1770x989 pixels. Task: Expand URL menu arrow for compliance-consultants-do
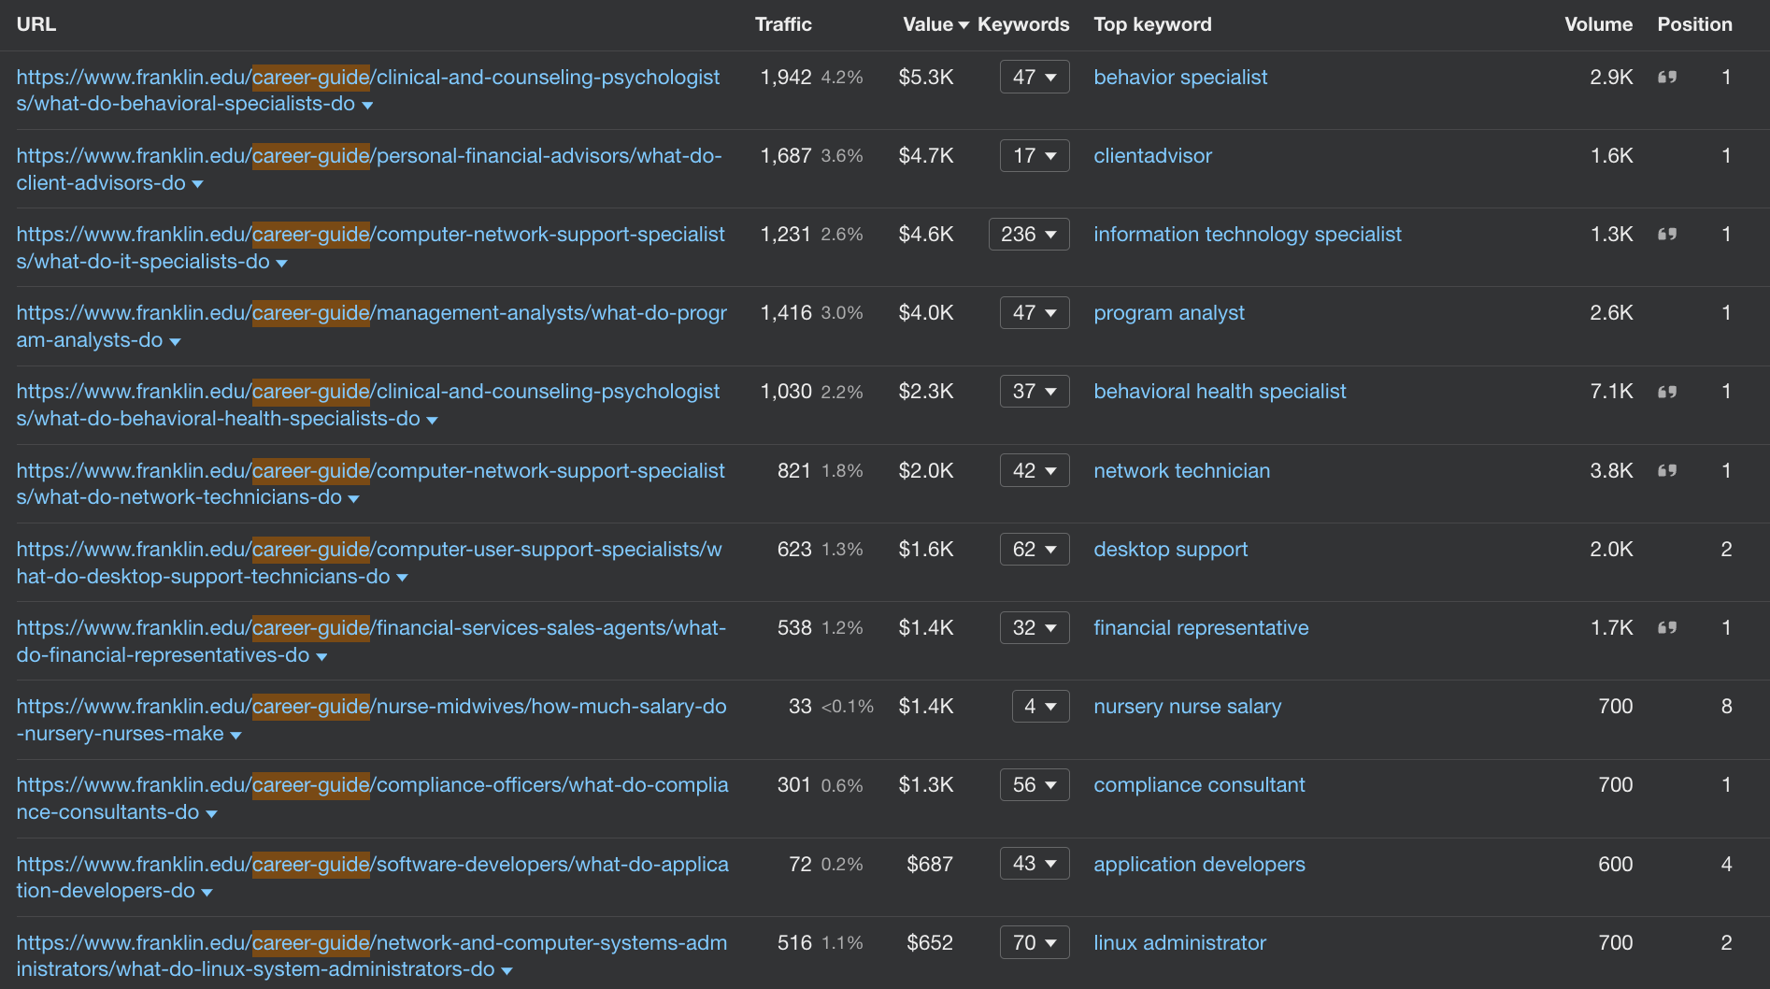point(211,814)
